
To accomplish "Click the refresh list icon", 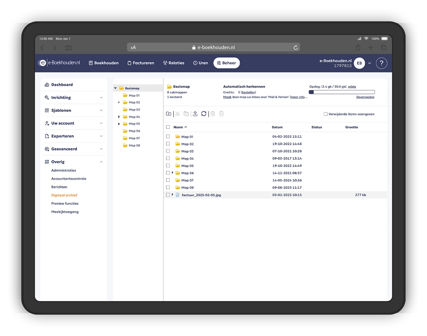I will coord(204,114).
